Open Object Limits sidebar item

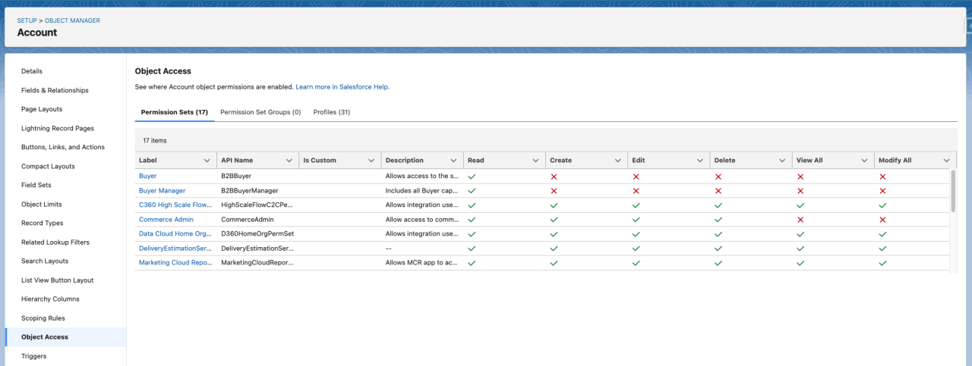pos(42,204)
